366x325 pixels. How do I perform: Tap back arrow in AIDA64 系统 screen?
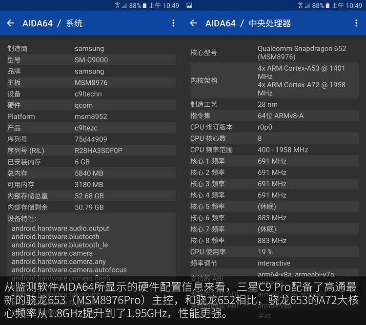11,23
